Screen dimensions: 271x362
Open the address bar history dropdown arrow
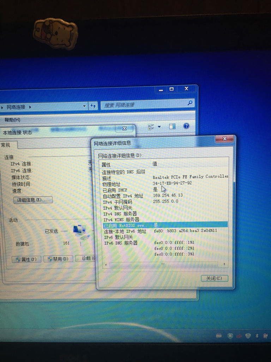84,106
